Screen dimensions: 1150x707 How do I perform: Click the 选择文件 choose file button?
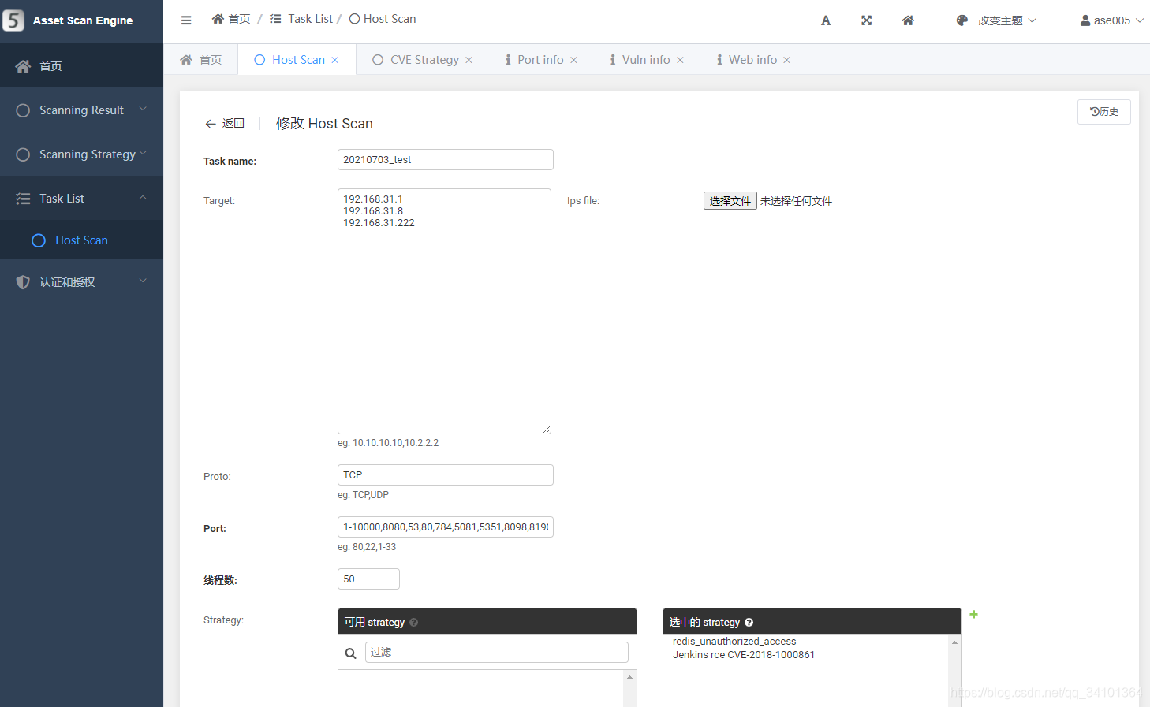pos(730,201)
